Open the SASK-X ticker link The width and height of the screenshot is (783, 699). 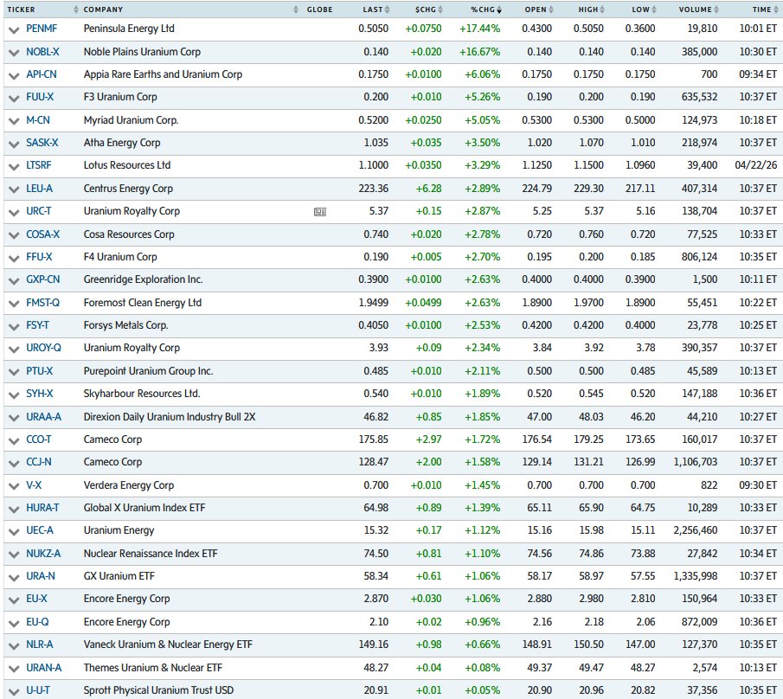(42, 143)
